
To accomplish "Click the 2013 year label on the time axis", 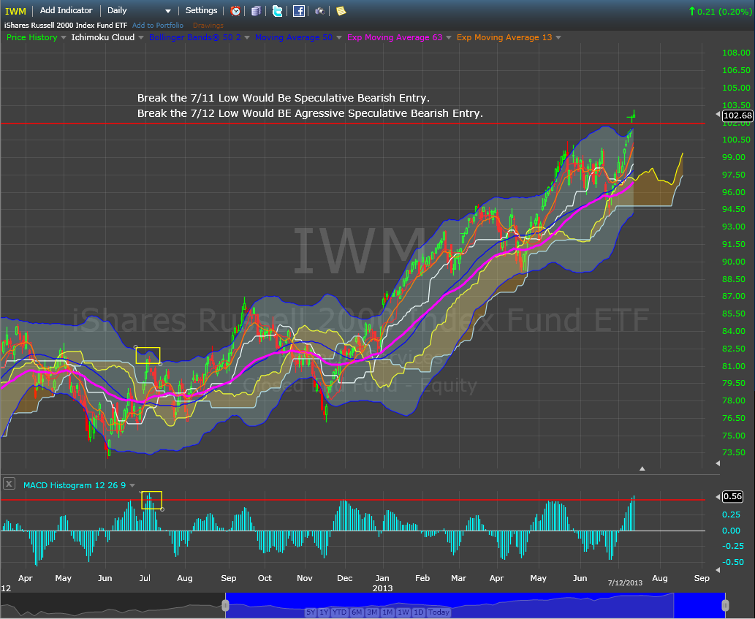I will pyautogui.click(x=382, y=588).
